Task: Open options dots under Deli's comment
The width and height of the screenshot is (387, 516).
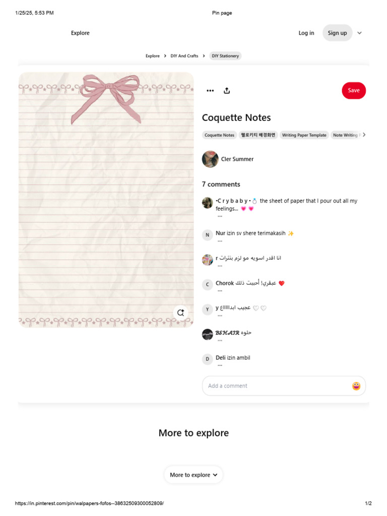Action: pyautogui.click(x=220, y=365)
